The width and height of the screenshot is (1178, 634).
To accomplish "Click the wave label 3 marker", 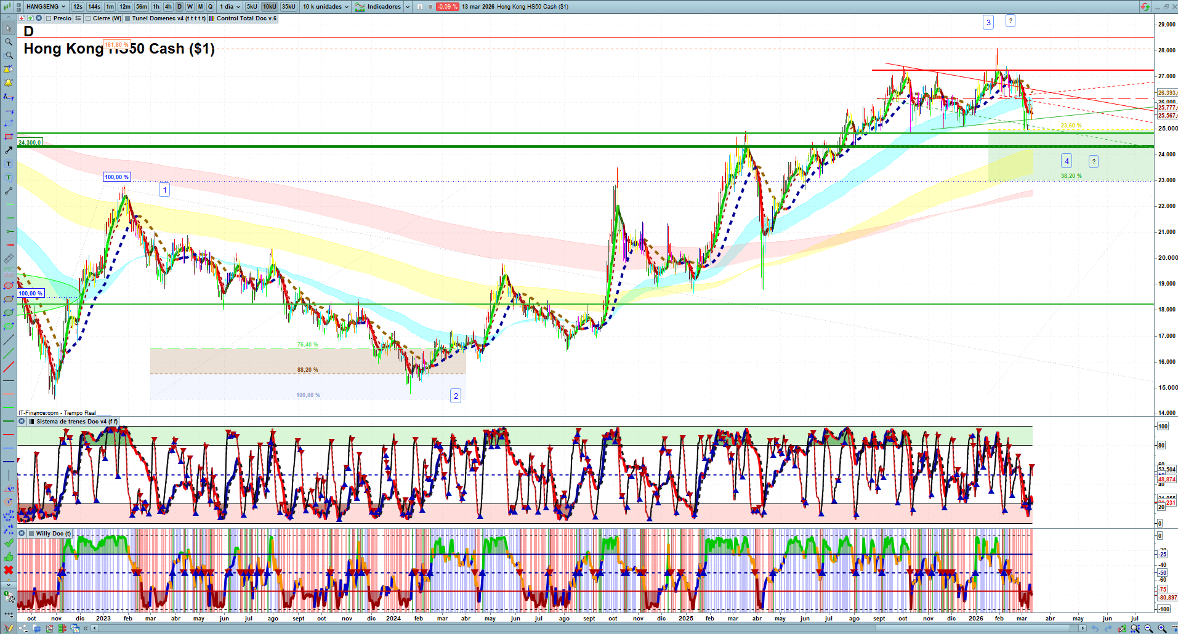I will pyautogui.click(x=988, y=23).
